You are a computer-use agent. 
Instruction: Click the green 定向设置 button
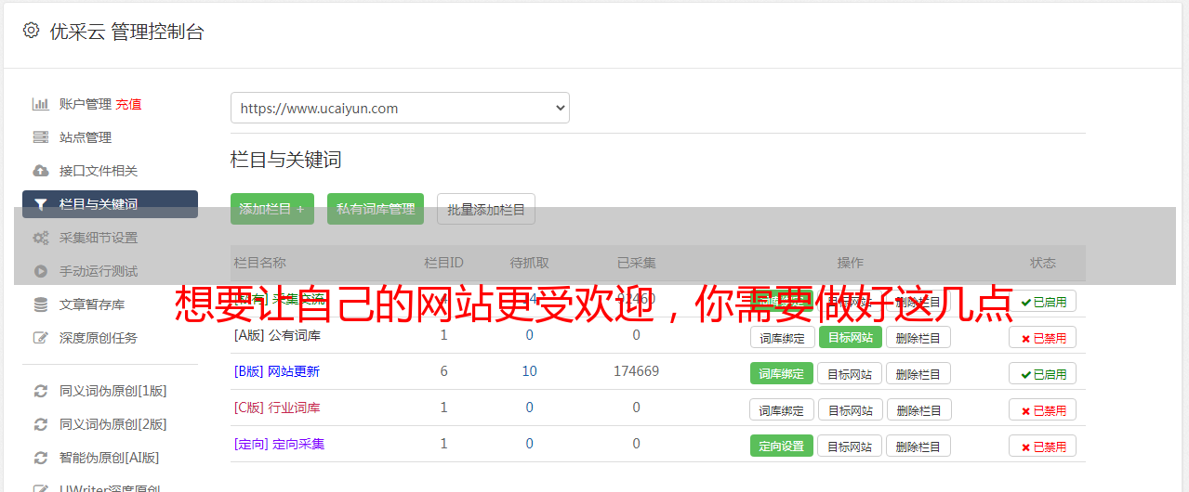tap(782, 446)
